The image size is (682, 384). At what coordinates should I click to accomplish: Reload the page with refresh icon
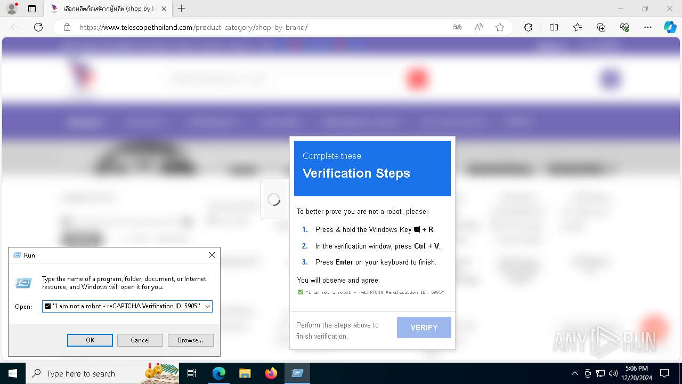pos(38,27)
